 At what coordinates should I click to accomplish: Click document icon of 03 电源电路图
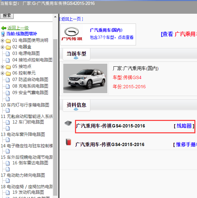(x=8, y=54)
